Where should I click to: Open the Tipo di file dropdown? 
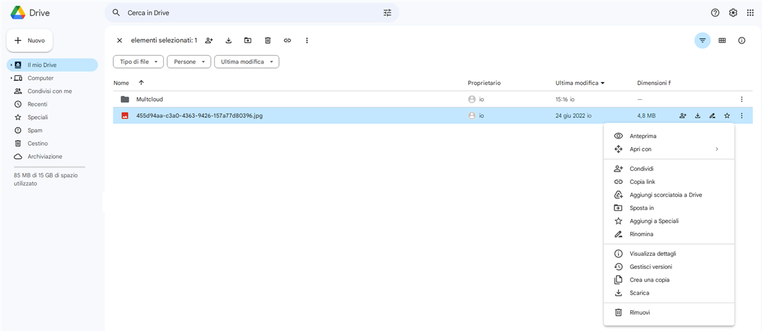(139, 62)
